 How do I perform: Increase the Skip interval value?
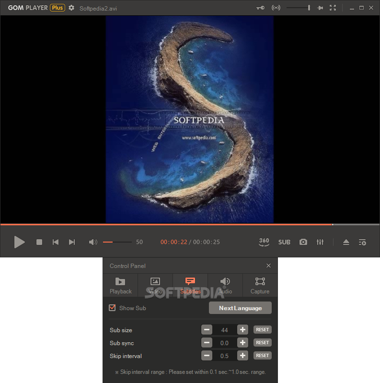click(242, 355)
